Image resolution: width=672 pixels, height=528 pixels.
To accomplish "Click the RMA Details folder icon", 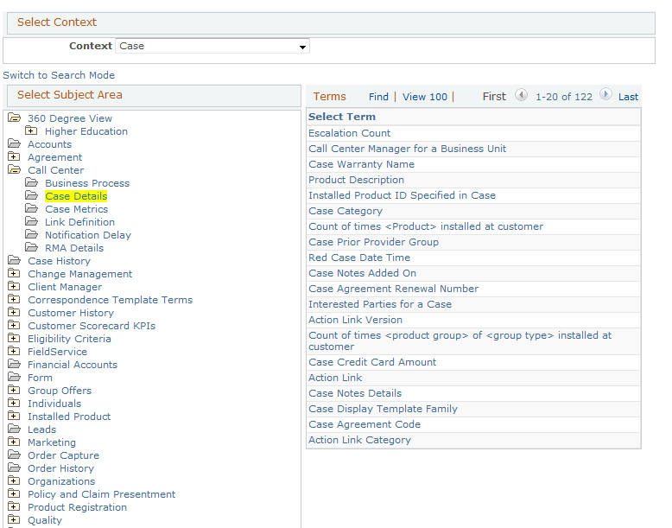I will 31,247.
